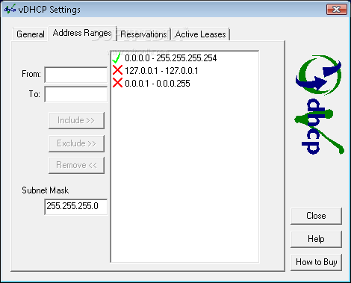The height and width of the screenshot is (283, 351).
Task: Select the 127.0.0.1 - 127.0.0.1 range entry
Action: [x=161, y=71]
